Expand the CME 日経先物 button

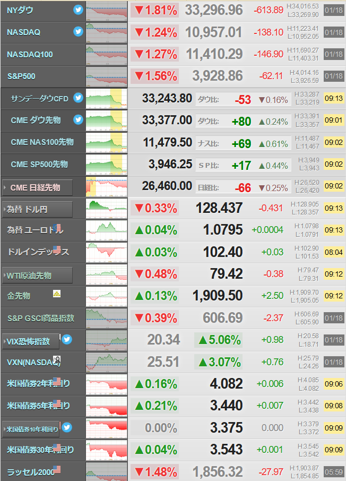(x=37, y=187)
